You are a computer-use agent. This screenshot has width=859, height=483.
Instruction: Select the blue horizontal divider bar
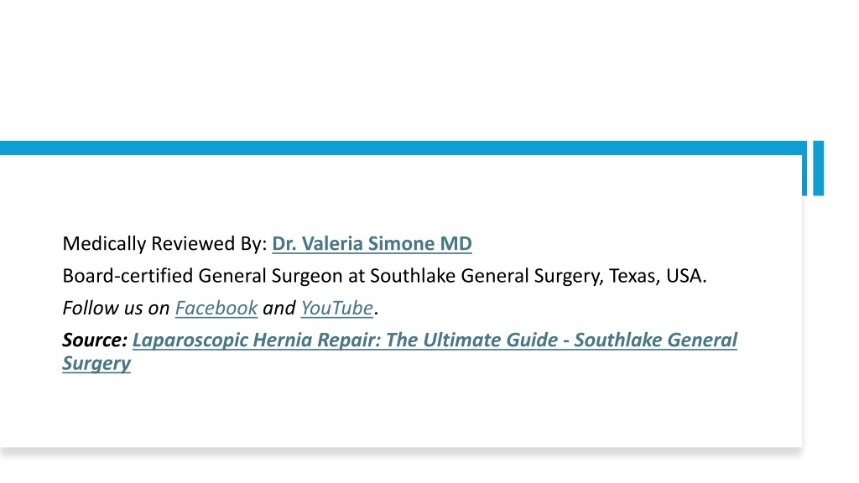click(x=403, y=148)
